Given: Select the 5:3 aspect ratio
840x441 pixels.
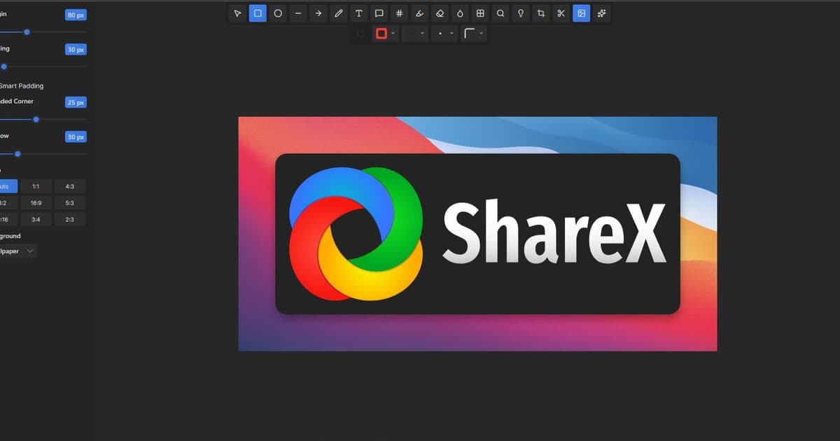Looking at the screenshot, I should pyautogui.click(x=70, y=203).
